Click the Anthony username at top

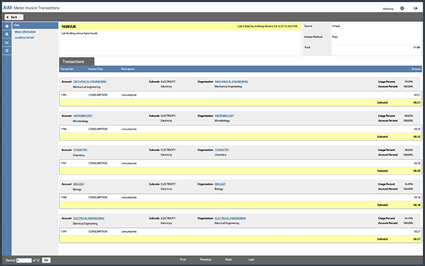pos(388,9)
